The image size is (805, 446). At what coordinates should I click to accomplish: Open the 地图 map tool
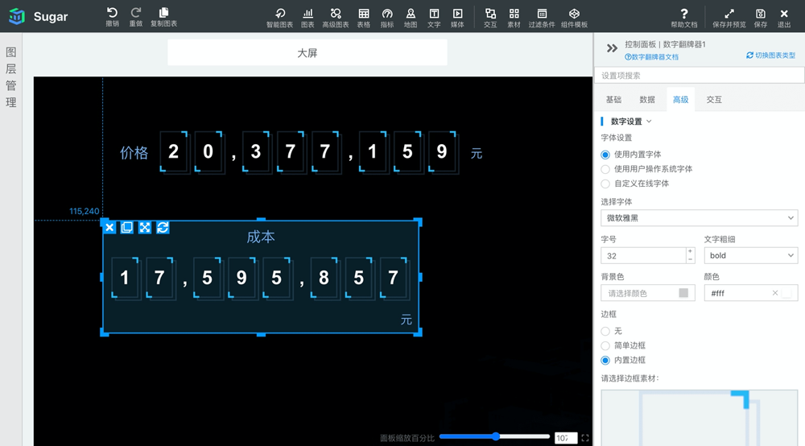(411, 18)
